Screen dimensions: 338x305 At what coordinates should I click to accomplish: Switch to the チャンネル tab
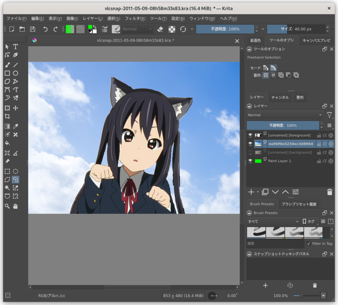[x=280, y=97]
